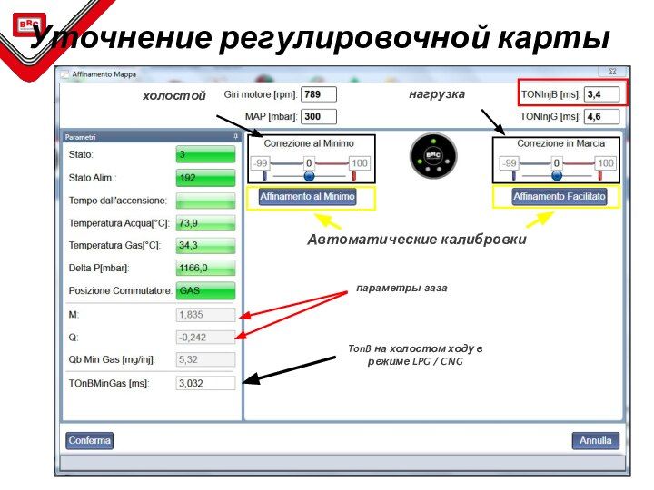Viewport: 654px width, 490px height.
Task: Click the MAP [mbar] value field
Action: point(318,116)
